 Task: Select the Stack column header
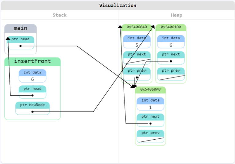pos(59,15)
